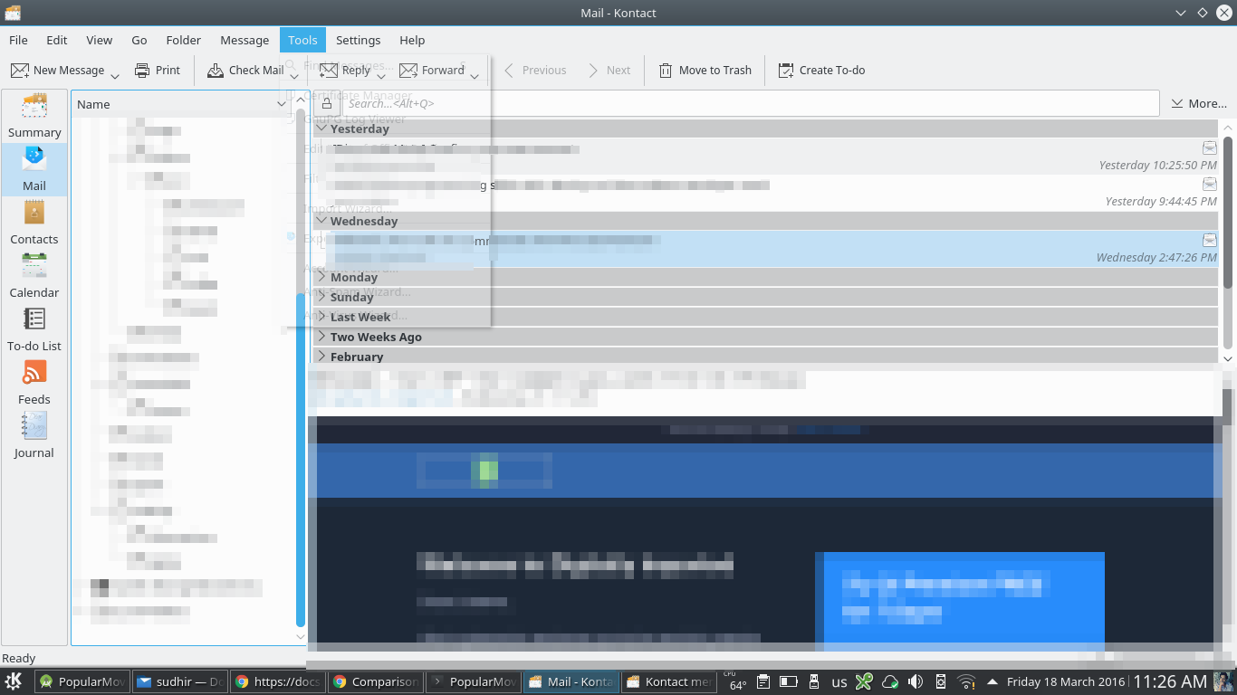This screenshot has height=695, width=1237.
Task: Select message dated Wednesday 2:47:26 PM
Action: pyautogui.click(x=766, y=249)
